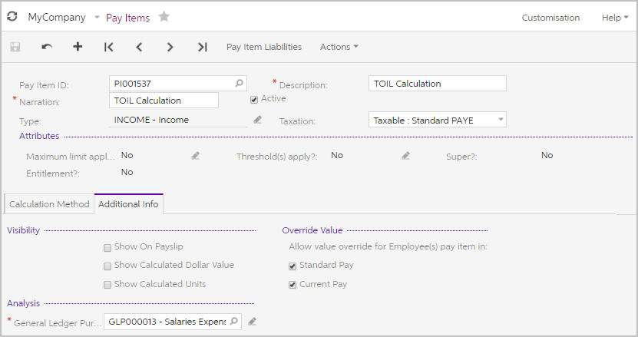Uncheck Standard Pay override option

coord(293,266)
